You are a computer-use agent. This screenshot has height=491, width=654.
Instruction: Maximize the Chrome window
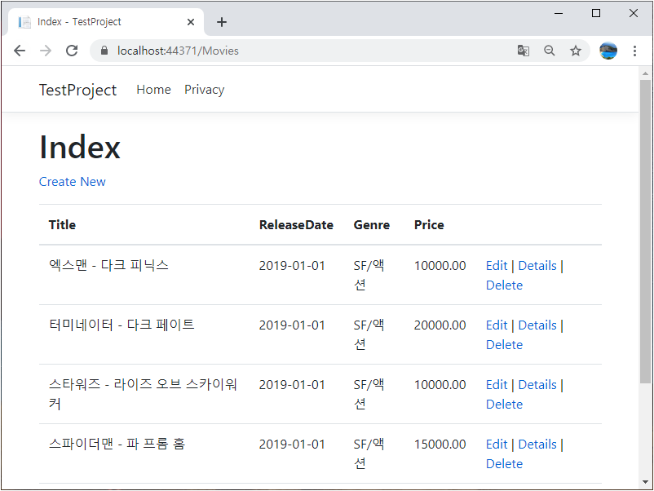(596, 13)
